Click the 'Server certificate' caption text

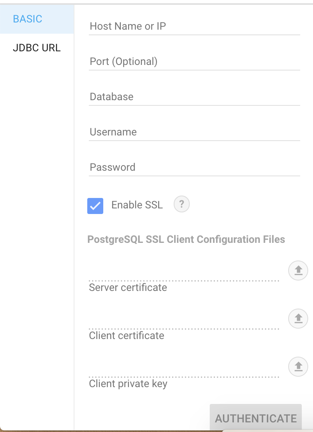coord(128,288)
